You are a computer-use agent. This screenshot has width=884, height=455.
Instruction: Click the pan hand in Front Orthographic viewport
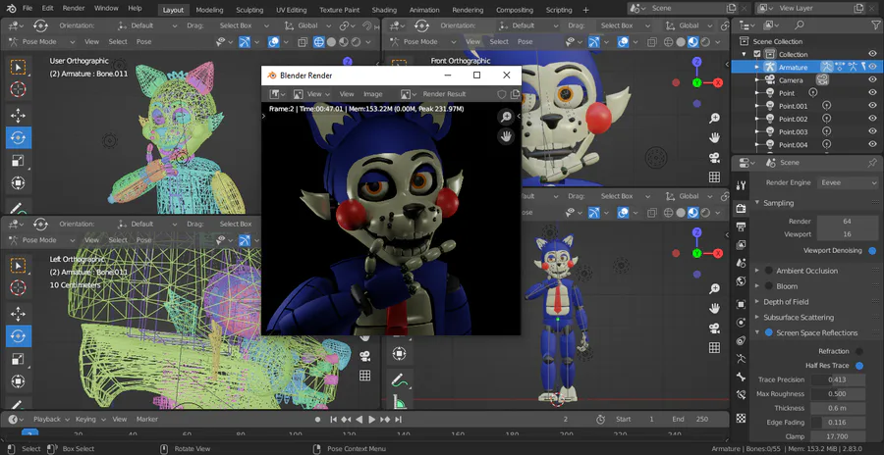pyautogui.click(x=715, y=138)
